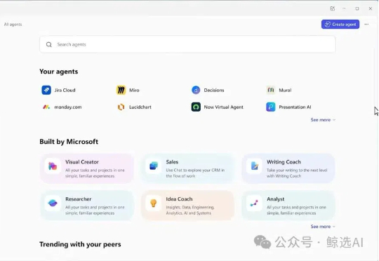Click the Jira Cloud agent icon

click(x=46, y=90)
